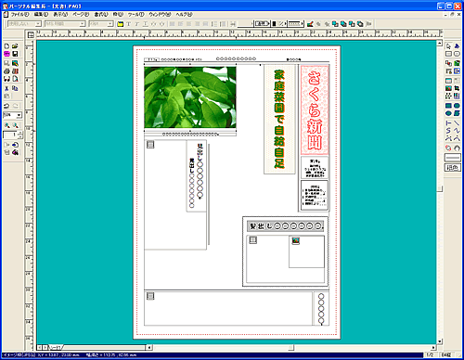Click the last teal layer-order icon
This screenshot has height=360, width=464.
[360, 24]
